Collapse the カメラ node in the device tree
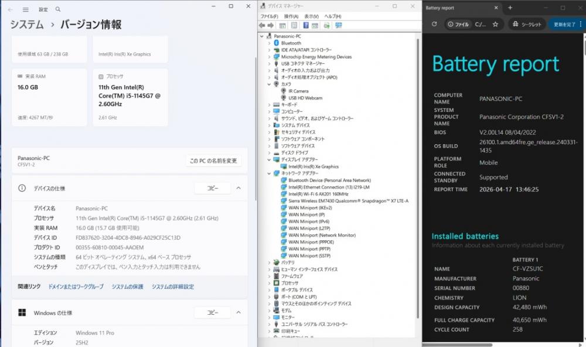Screen dimensions: 586x347 270,84
